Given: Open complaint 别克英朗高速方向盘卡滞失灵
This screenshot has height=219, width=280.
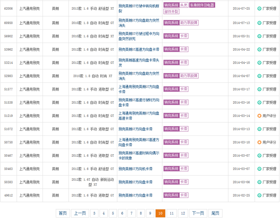Looking at the screenshot, I should point(139,63).
